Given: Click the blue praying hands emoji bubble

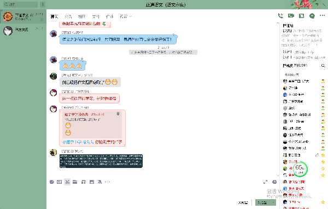Looking at the screenshot, I should 72,66.
